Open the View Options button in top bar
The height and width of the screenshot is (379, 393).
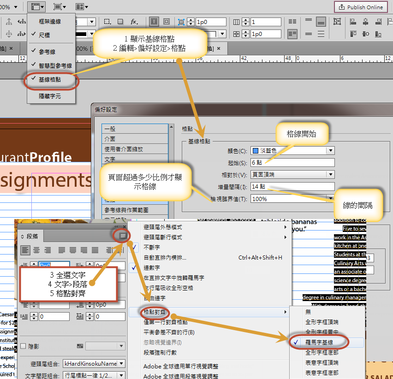pyautogui.click(x=36, y=7)
